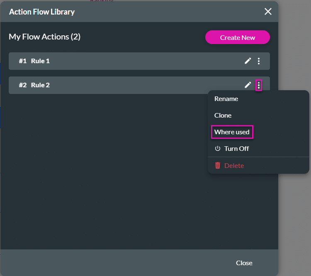Click the Close button in the footer
This screenshot has height=276, width=311.
pos(244,263)
